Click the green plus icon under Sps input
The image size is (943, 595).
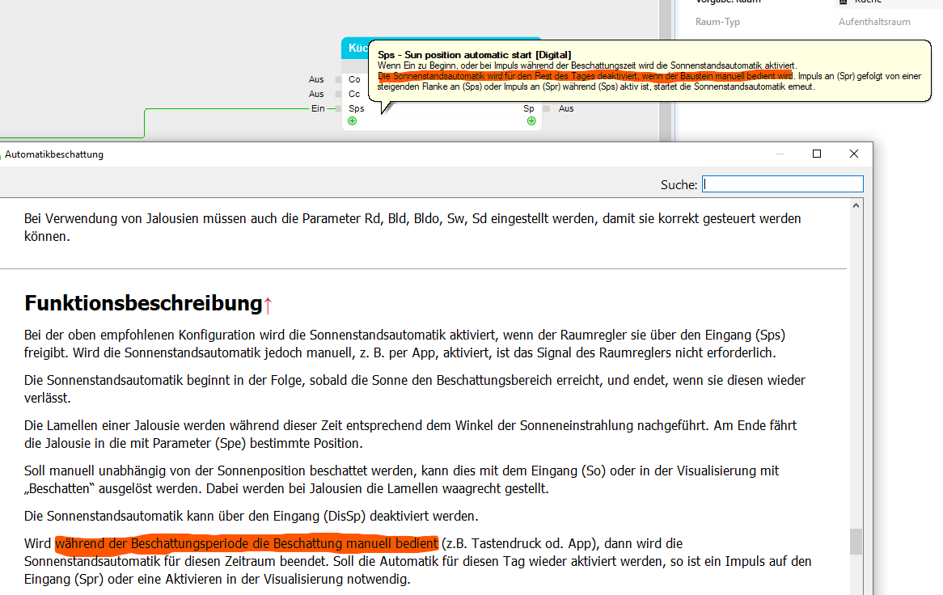(352, 121)
